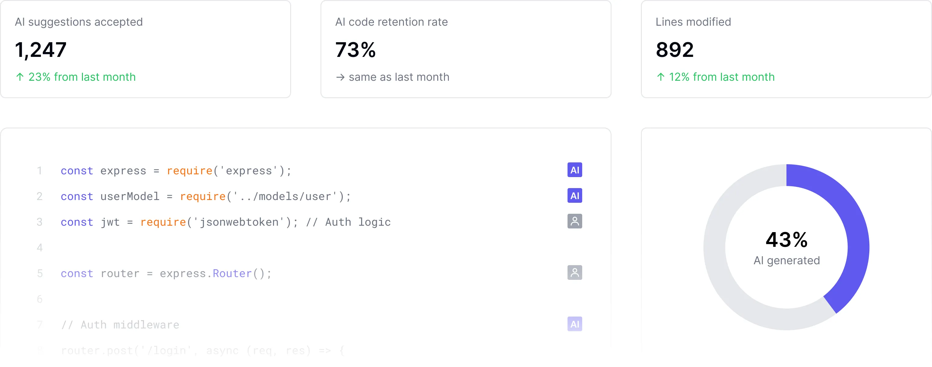Click the right arrow before 'same as last month'
Image resolution: width=932 pixels, height=367 pixels.
coord(340,77)
